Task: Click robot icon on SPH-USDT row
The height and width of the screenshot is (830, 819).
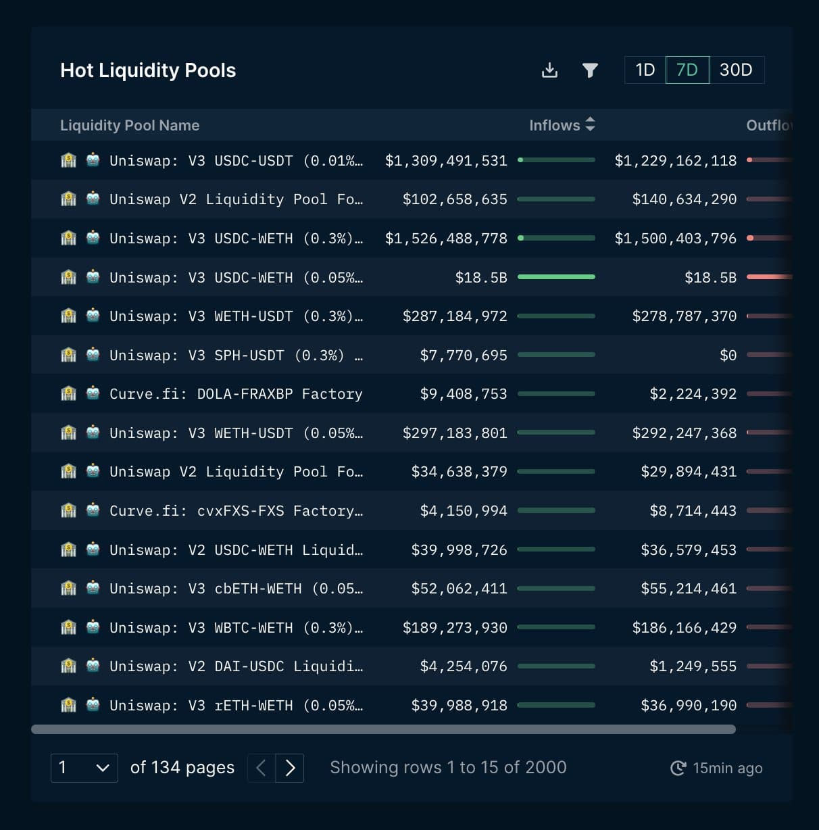Action: click(x=93, y=355)
